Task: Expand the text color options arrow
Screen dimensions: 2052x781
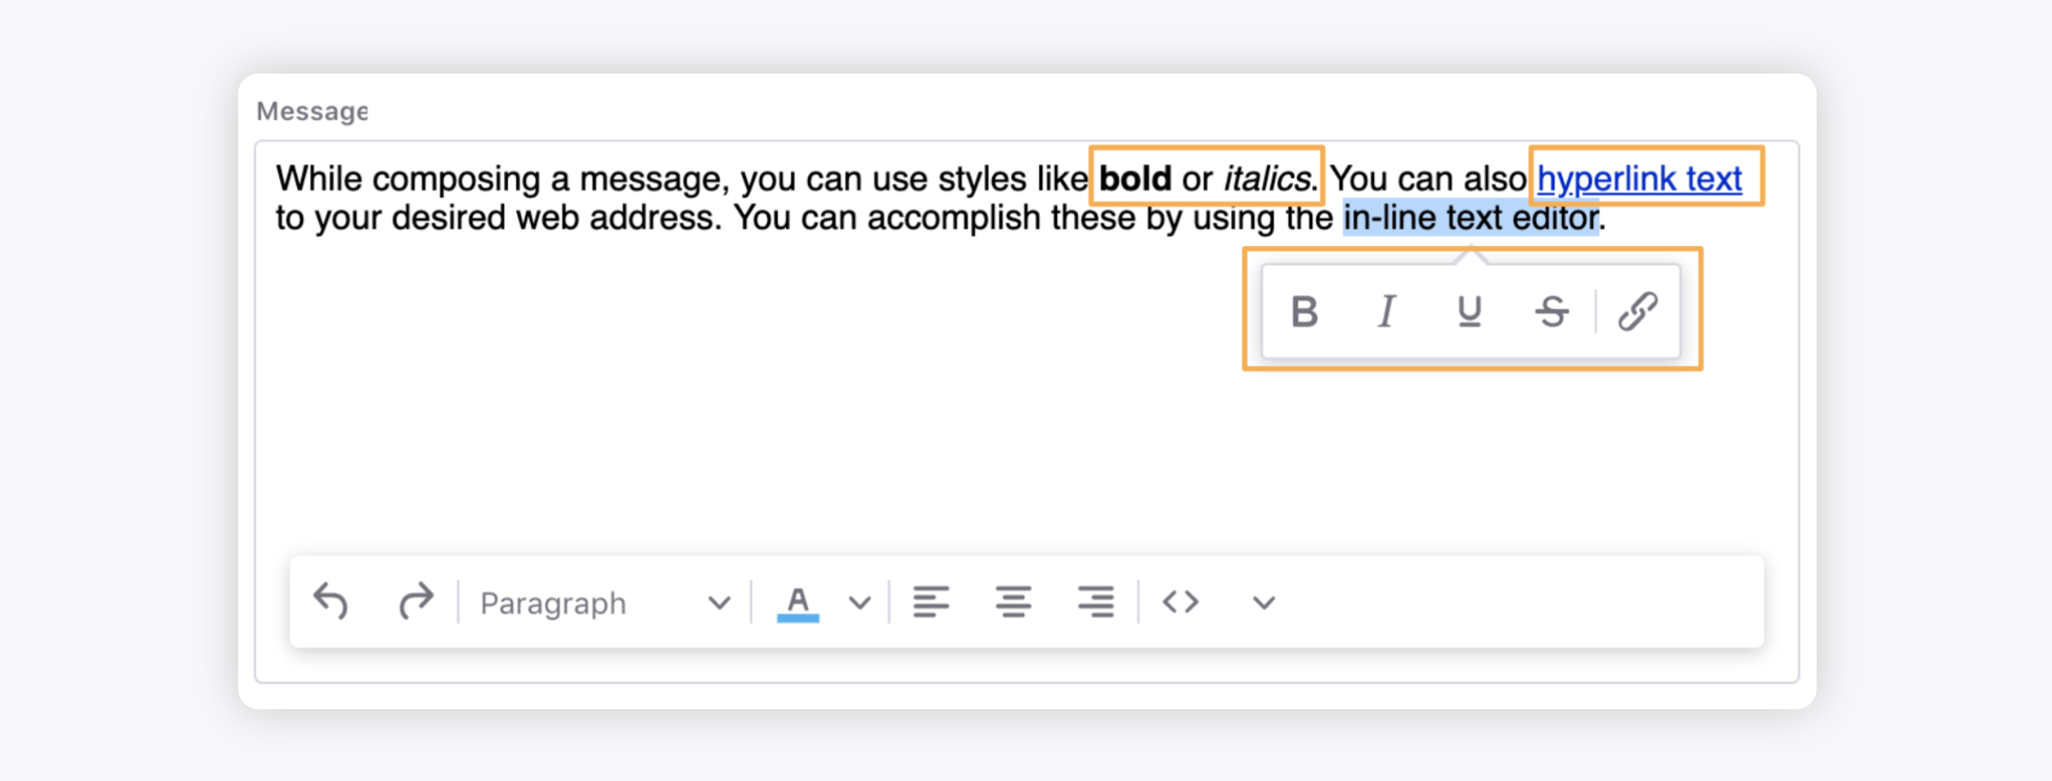Action: 860,603
